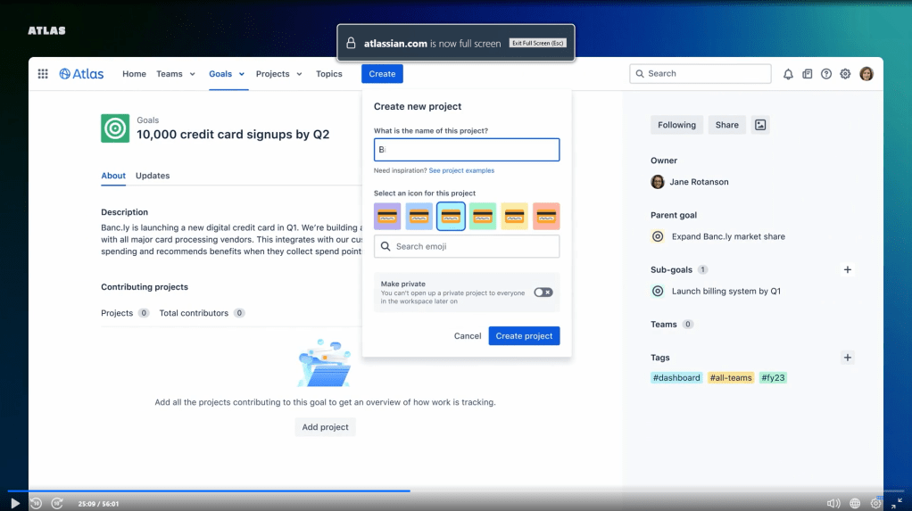
Task: Open the help question mark icon
Action: pyautogui.click(x=826, y=74)
